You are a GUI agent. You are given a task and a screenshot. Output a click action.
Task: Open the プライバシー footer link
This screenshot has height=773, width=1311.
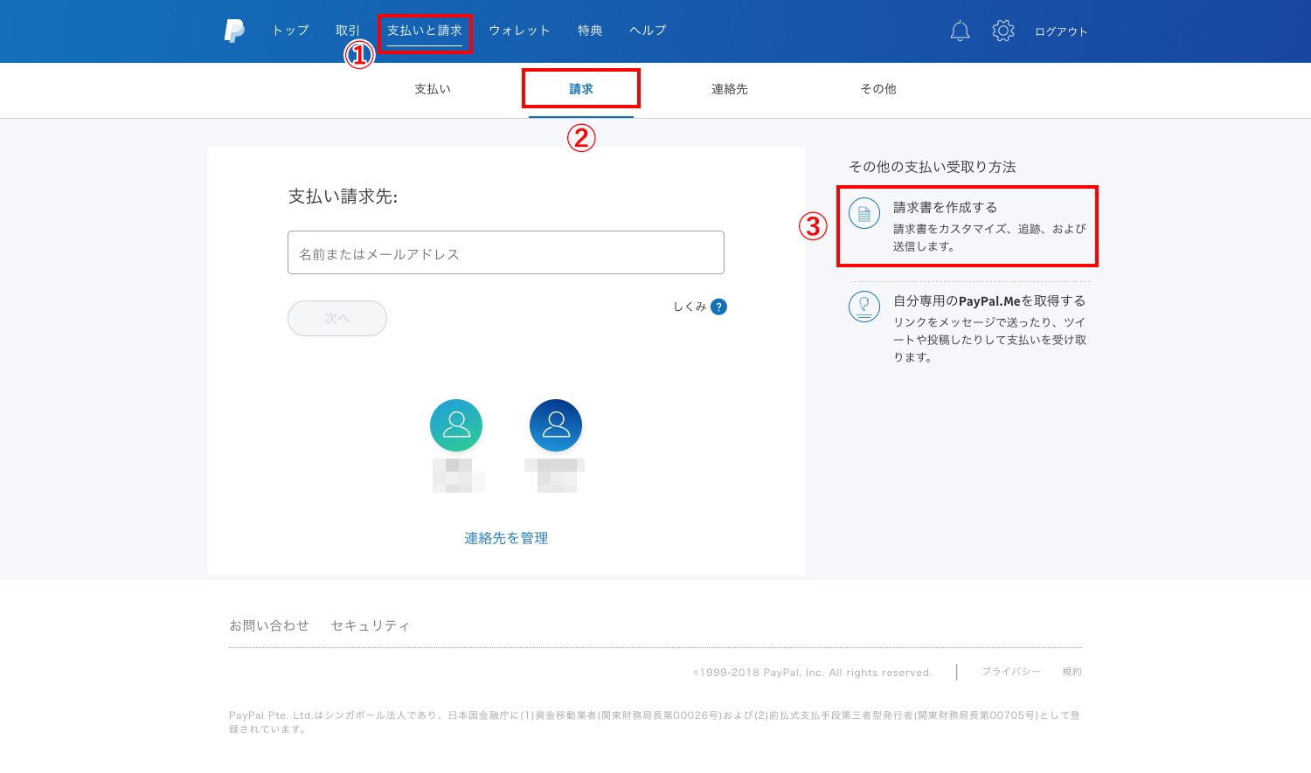click(1011, 672)
